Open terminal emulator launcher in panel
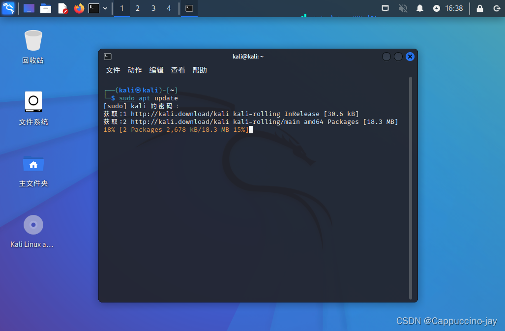This screenshot has width=505, height=331. click(94, 8)
